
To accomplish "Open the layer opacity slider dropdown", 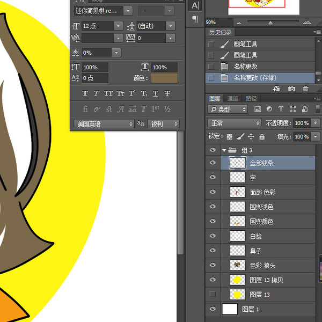I will 316,123.
